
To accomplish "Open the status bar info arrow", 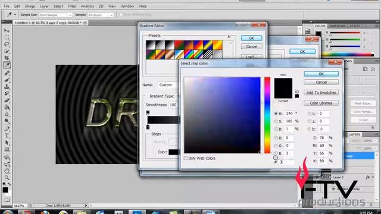I will [86, 206].
